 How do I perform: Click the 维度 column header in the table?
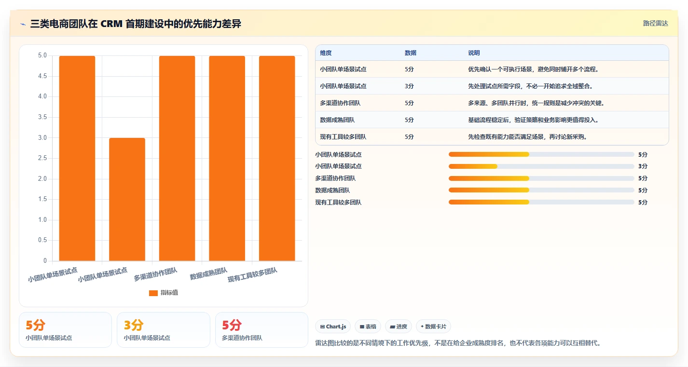tap(326, 53)
